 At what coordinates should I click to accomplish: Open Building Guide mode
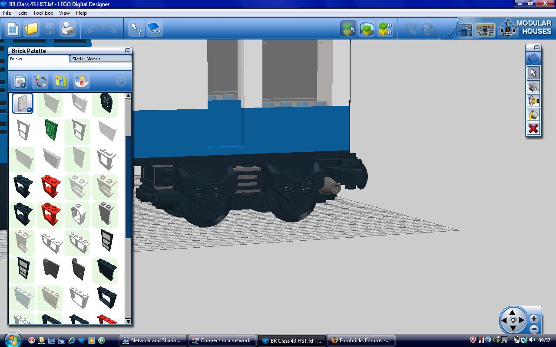pyautogui.click(x=385, y=28)
